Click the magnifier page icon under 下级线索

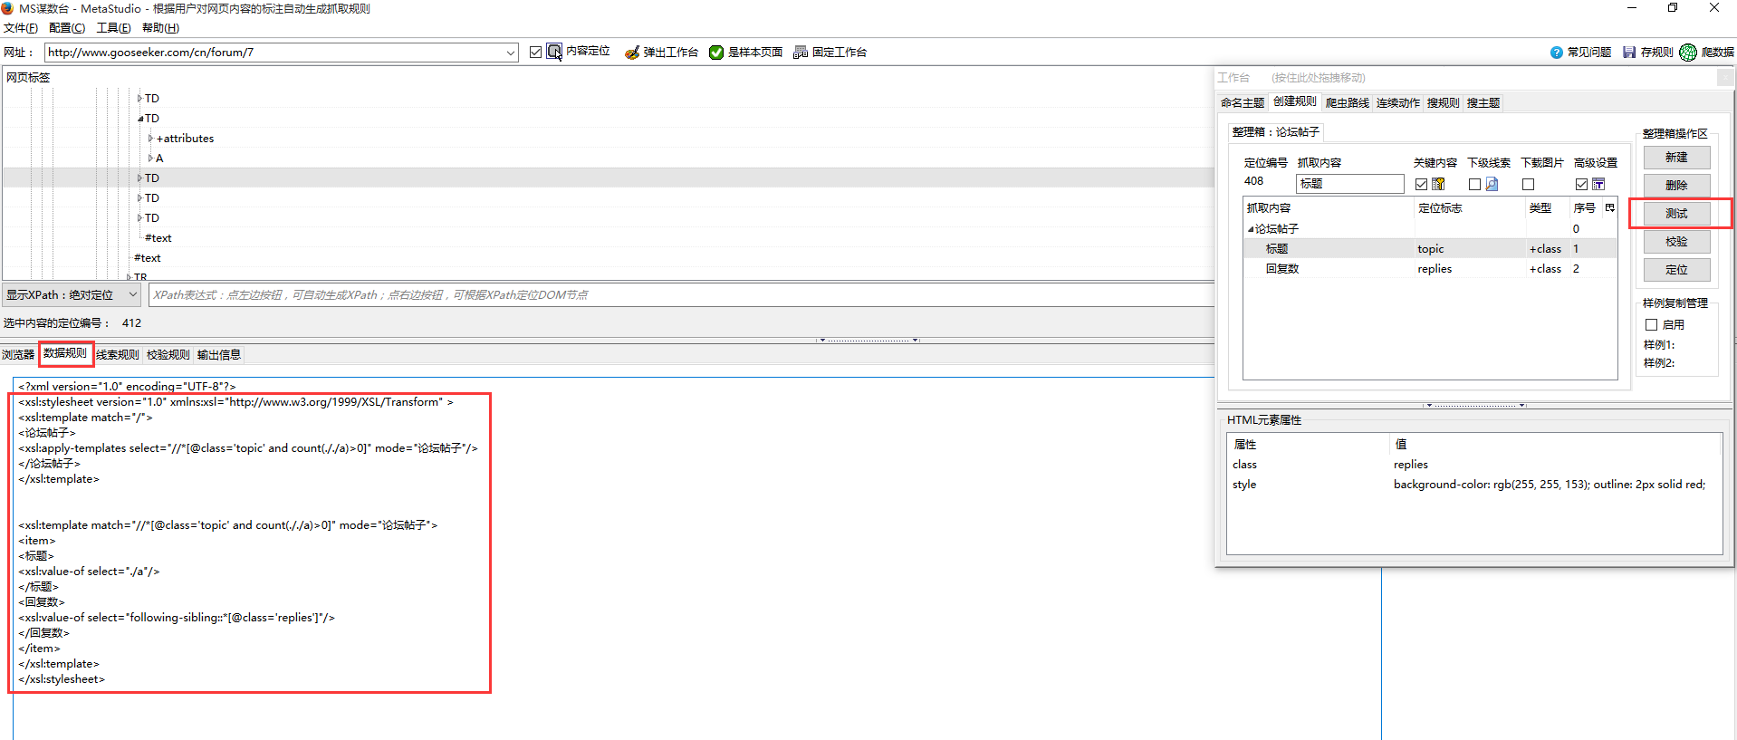(1492, 184)
